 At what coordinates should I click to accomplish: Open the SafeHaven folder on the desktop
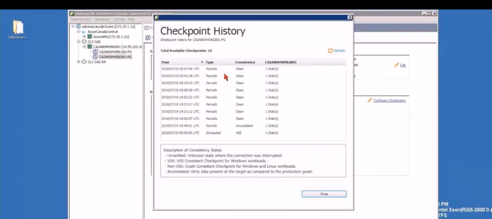click(x=18, y=30)
